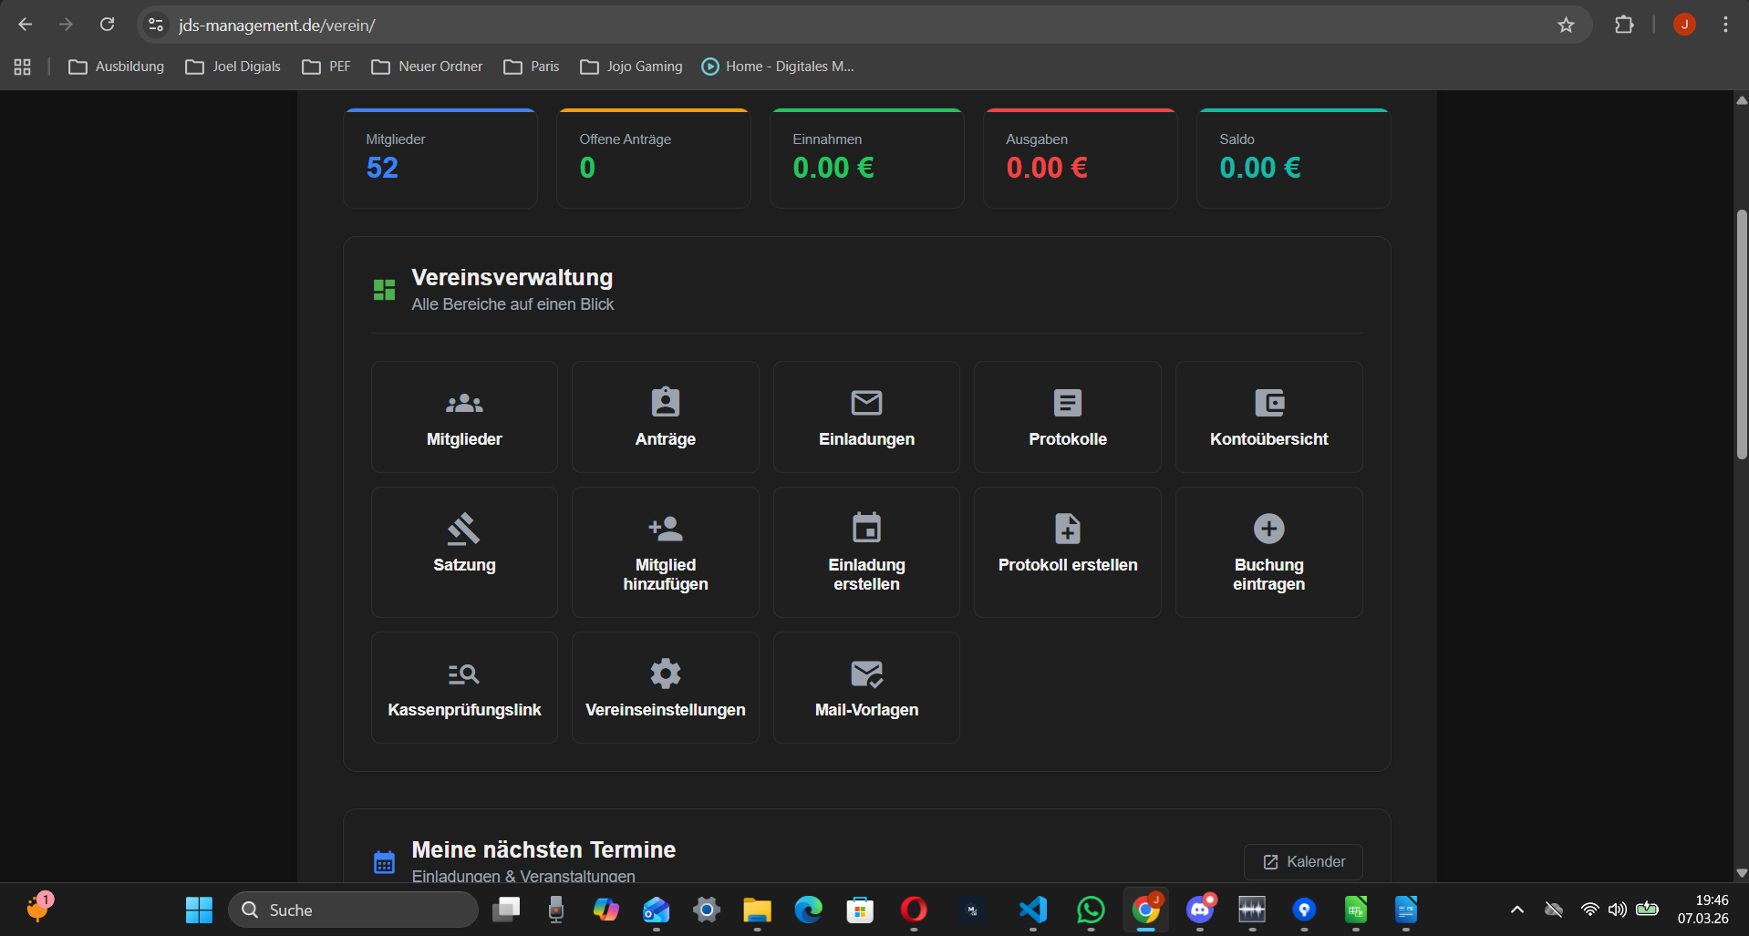Image resolution: width=1749 pixels, height=936 pixels.
Task: Open the Chrome three-dot menu
Action: point(1725,25)
